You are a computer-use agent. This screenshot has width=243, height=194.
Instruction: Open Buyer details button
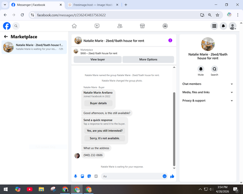tap(98, 103)
